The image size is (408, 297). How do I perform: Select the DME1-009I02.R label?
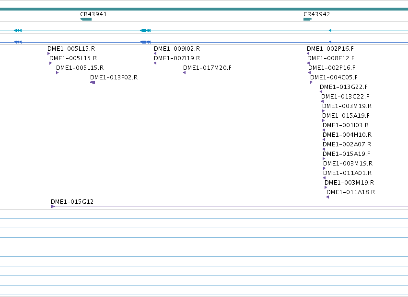pos(177,49)
